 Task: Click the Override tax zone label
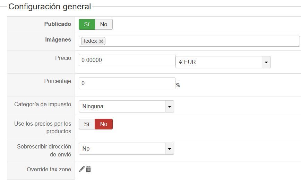(x=49, y=169)
